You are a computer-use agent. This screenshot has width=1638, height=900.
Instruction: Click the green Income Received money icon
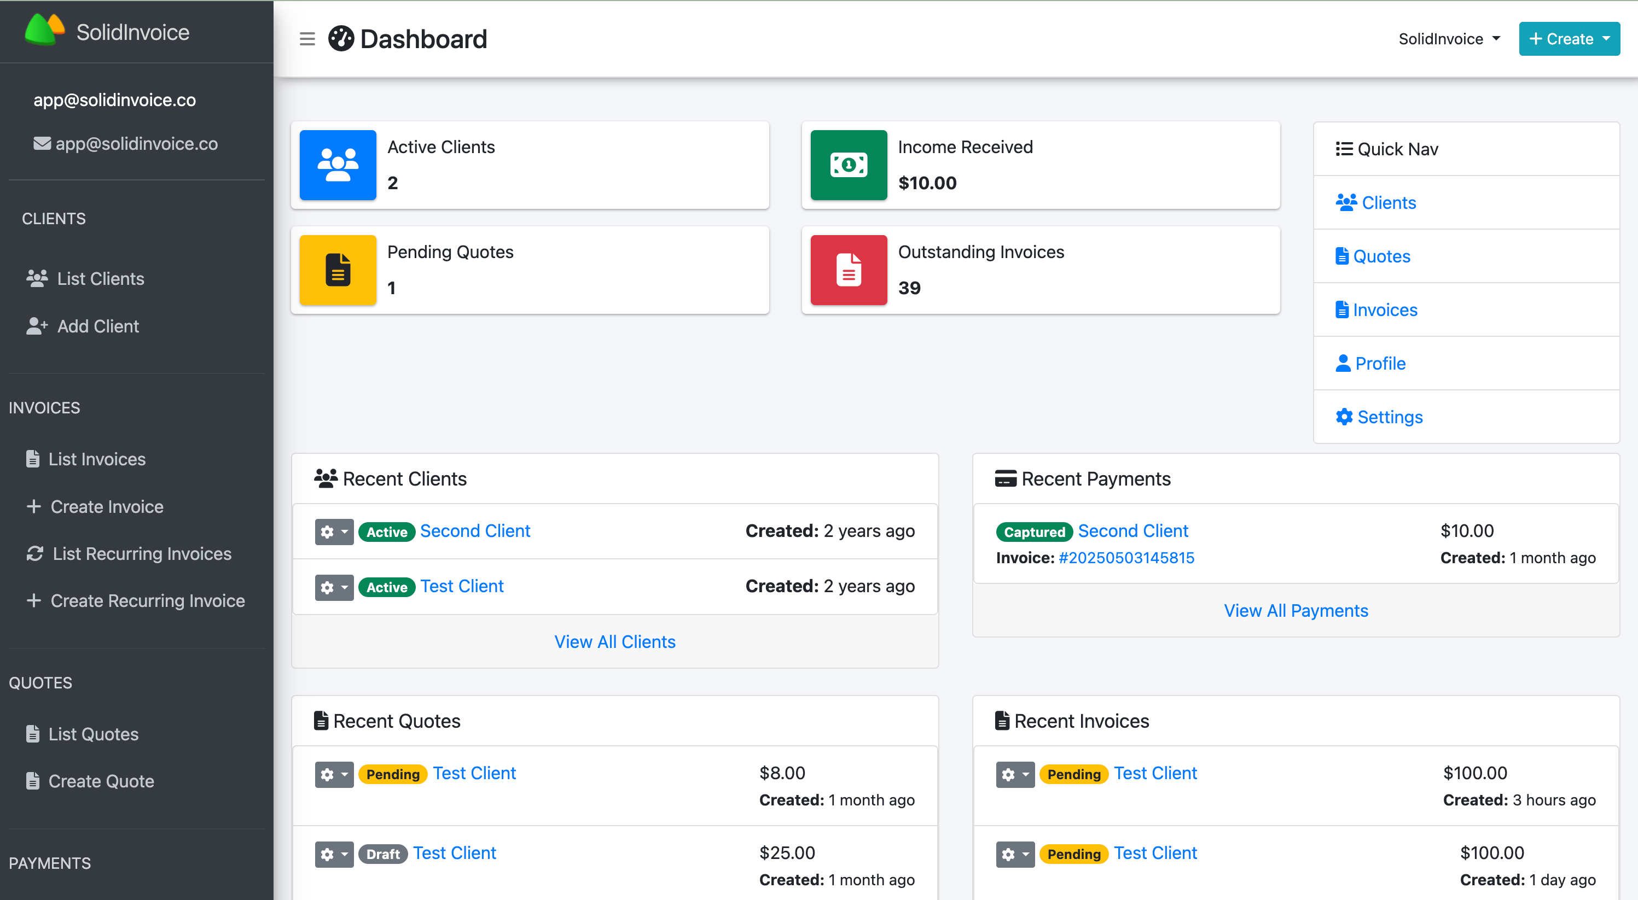coord(848,165)
